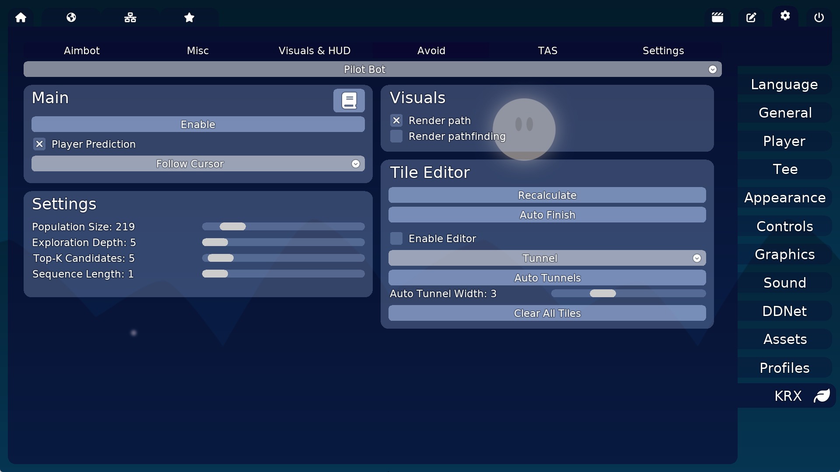Click the power quit icon

pyautogui.click(x=819, y=17)
